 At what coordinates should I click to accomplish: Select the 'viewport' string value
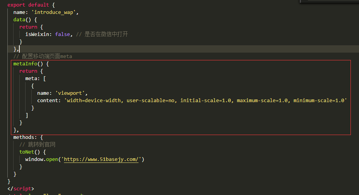tap(70, 93)
